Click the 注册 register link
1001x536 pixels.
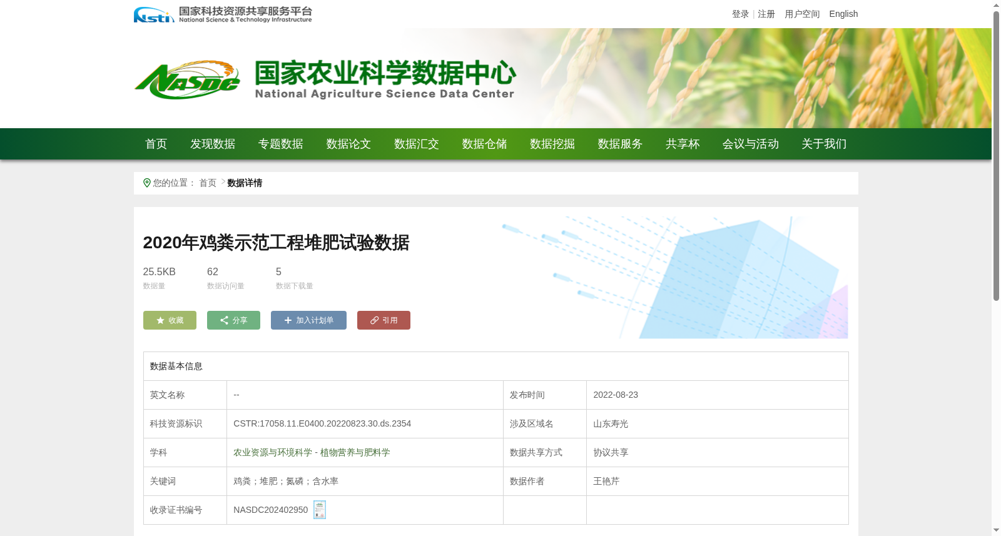pyautogui.click(x=766, y=14)
